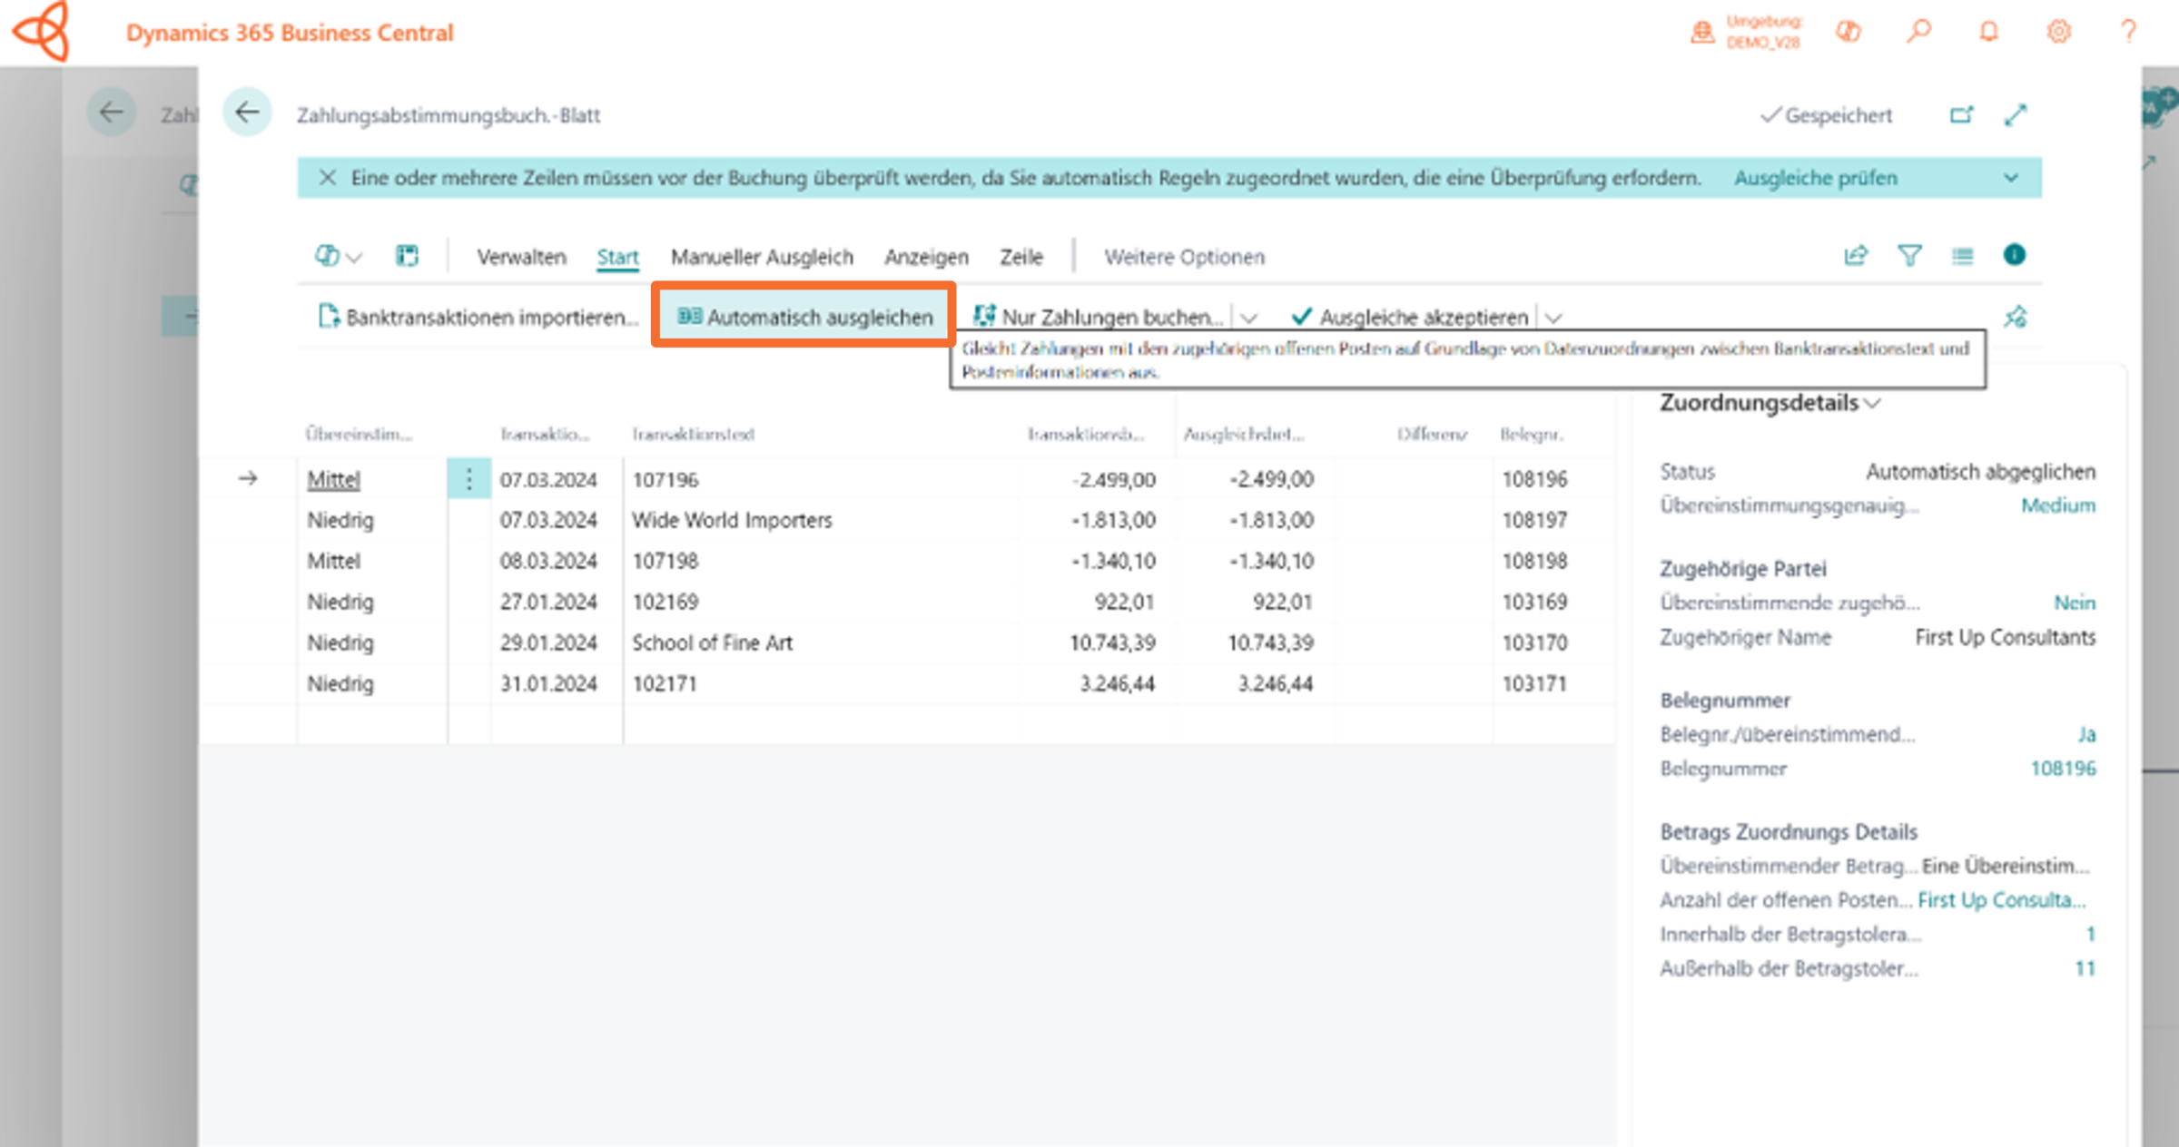Open dropdown next to Nur Zahlungen buchen
Viewport: 2179px width, 1147px height.
[1248, 318]
